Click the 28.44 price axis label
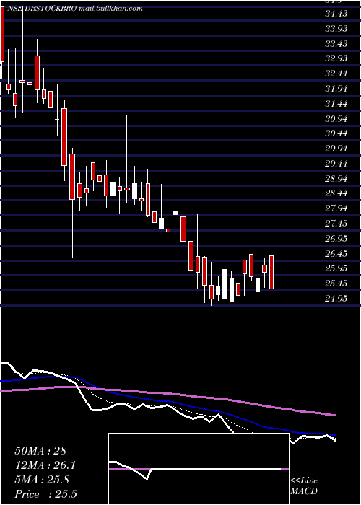The width and height of the screenshot is (361, 505). pyautogui.click(x=337, y=193)
